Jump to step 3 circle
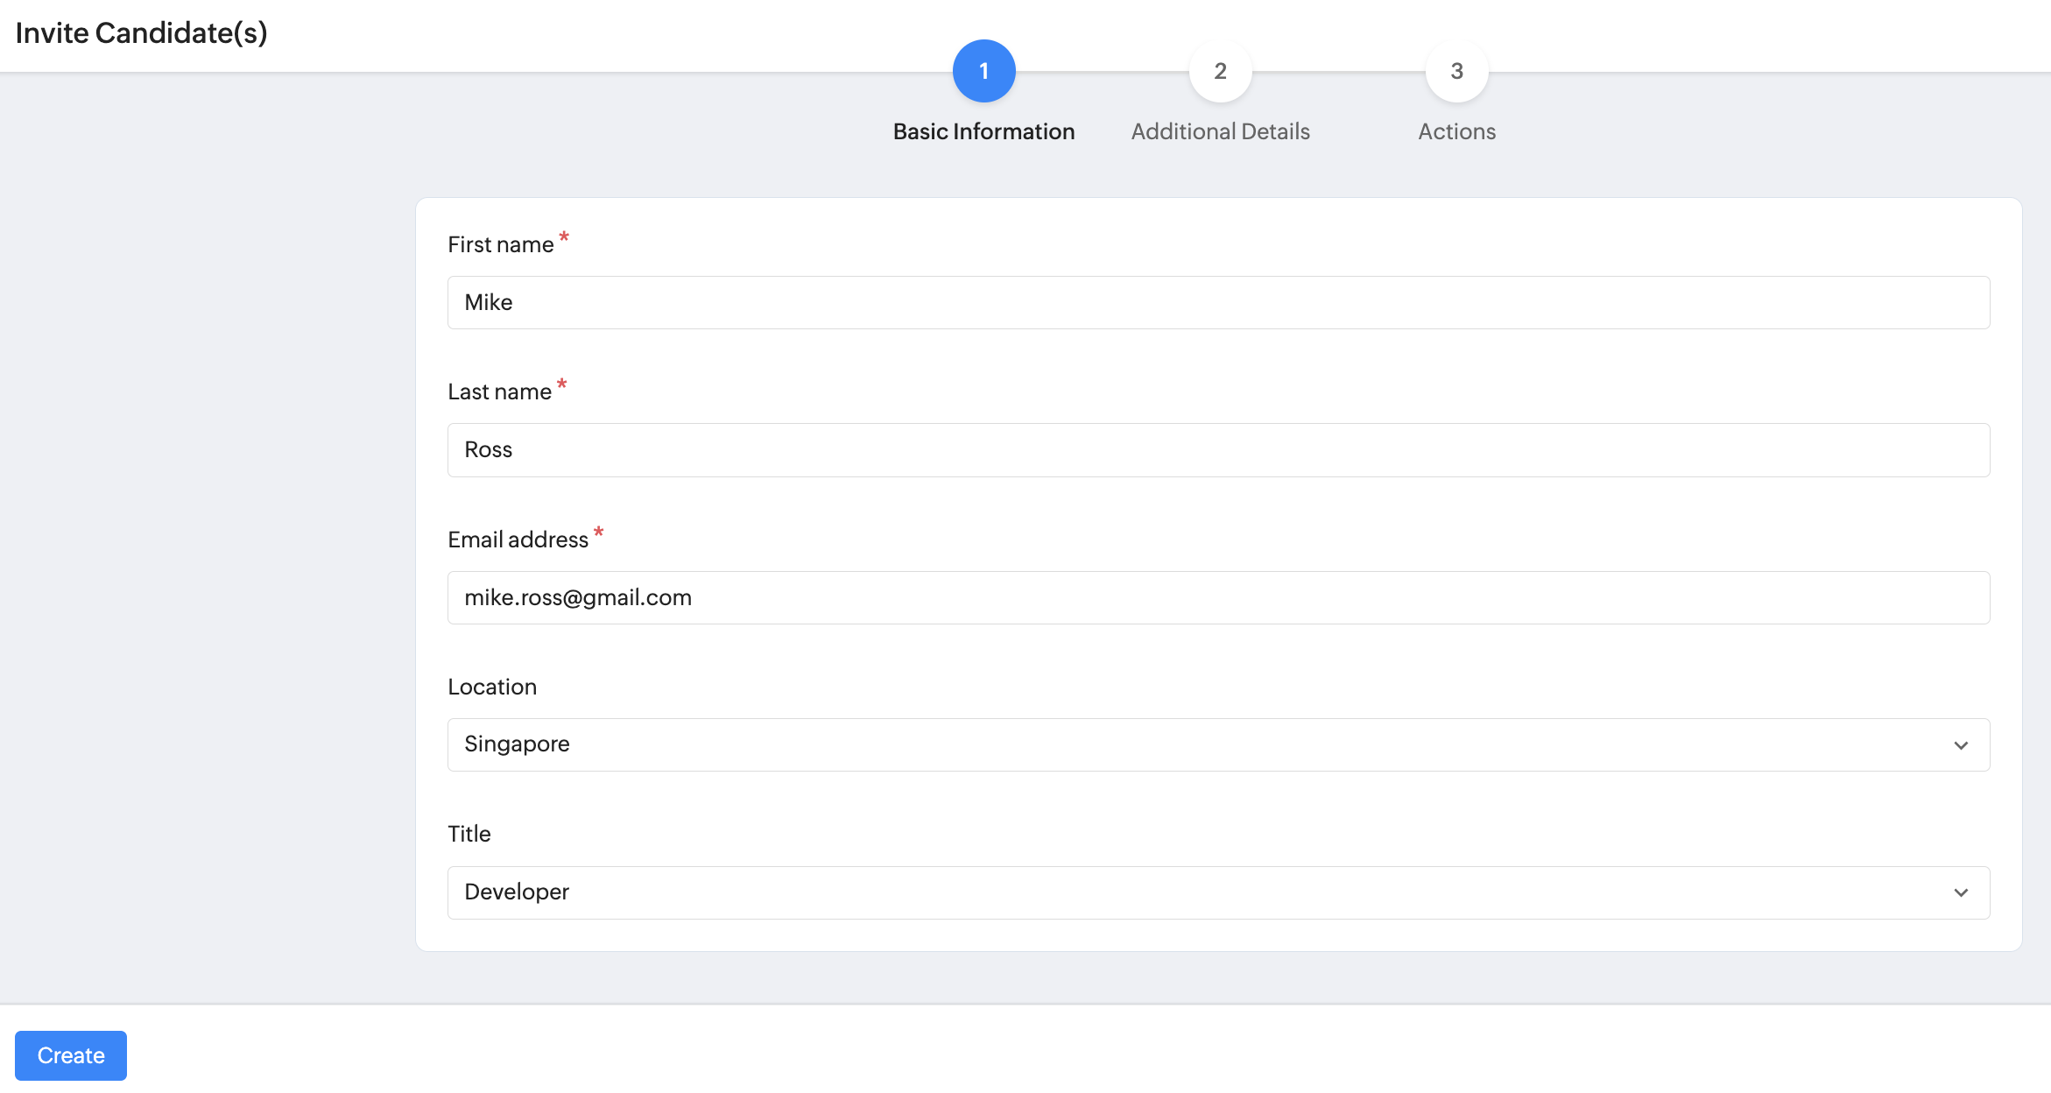2051x1093 pixels. pyautogui.click(x=1456, y=71)
